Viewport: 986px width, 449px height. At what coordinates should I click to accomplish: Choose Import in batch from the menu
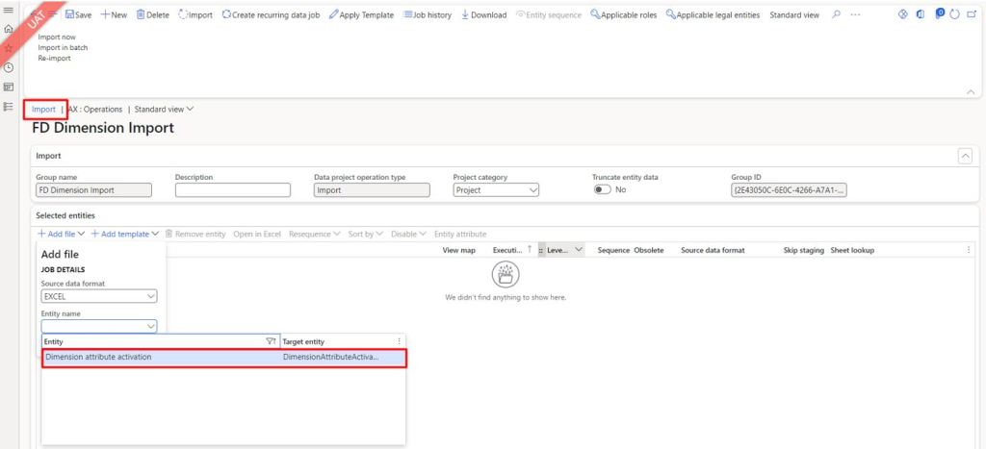63,47
